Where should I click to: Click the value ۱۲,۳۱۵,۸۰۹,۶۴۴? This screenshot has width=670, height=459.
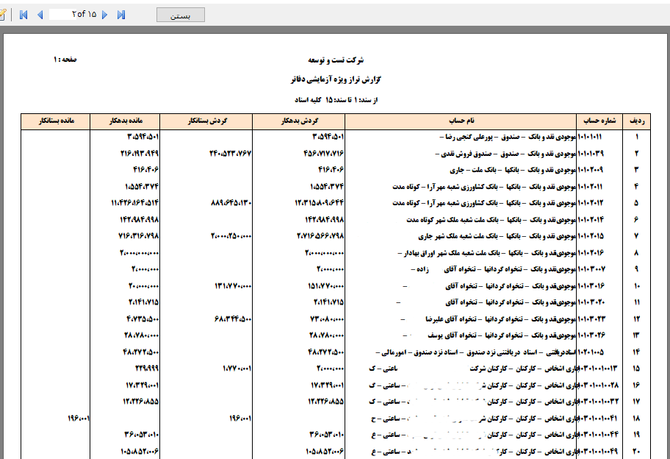click(x=319, y=203)
